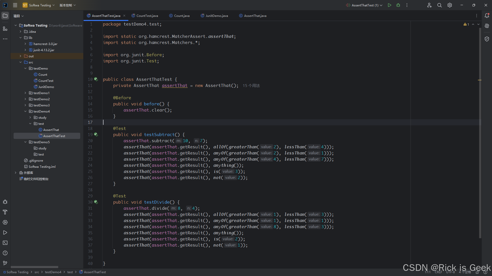492x276 pixels.
Task: Open Problems tool window icon
Action: [5, 253]
